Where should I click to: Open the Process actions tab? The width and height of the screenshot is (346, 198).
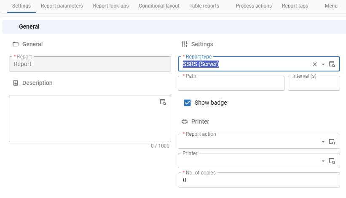click(254, 6)
